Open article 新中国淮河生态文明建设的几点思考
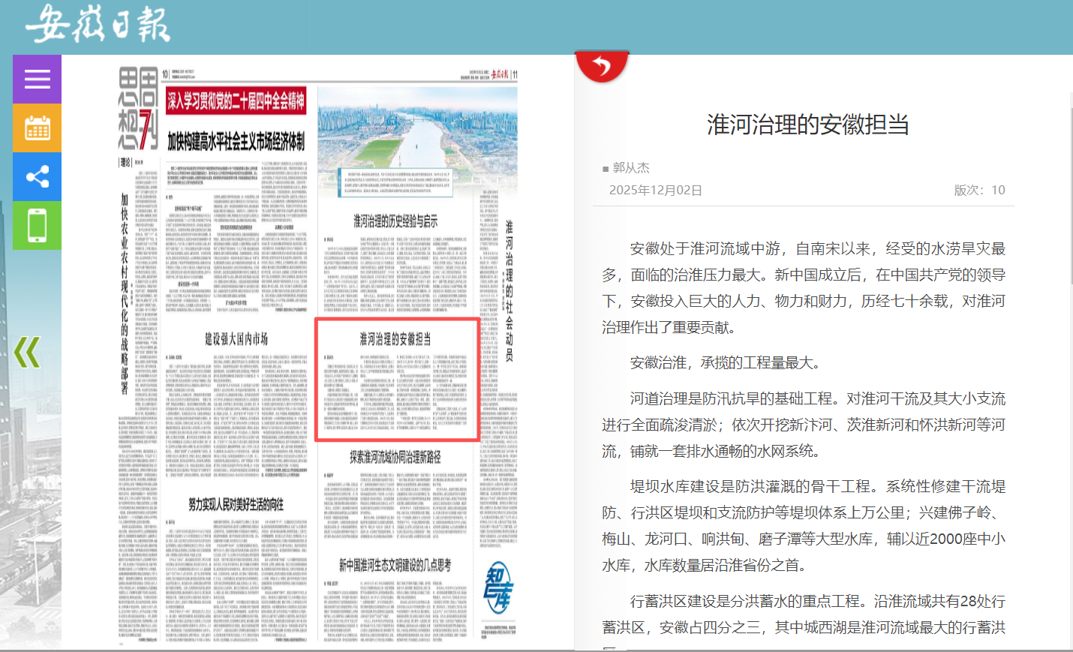The width and height of the screenshot is (1073, 652). coord(395,565)
